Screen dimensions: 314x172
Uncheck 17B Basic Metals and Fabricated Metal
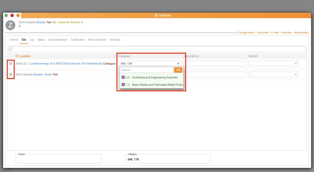pos(123,85)
